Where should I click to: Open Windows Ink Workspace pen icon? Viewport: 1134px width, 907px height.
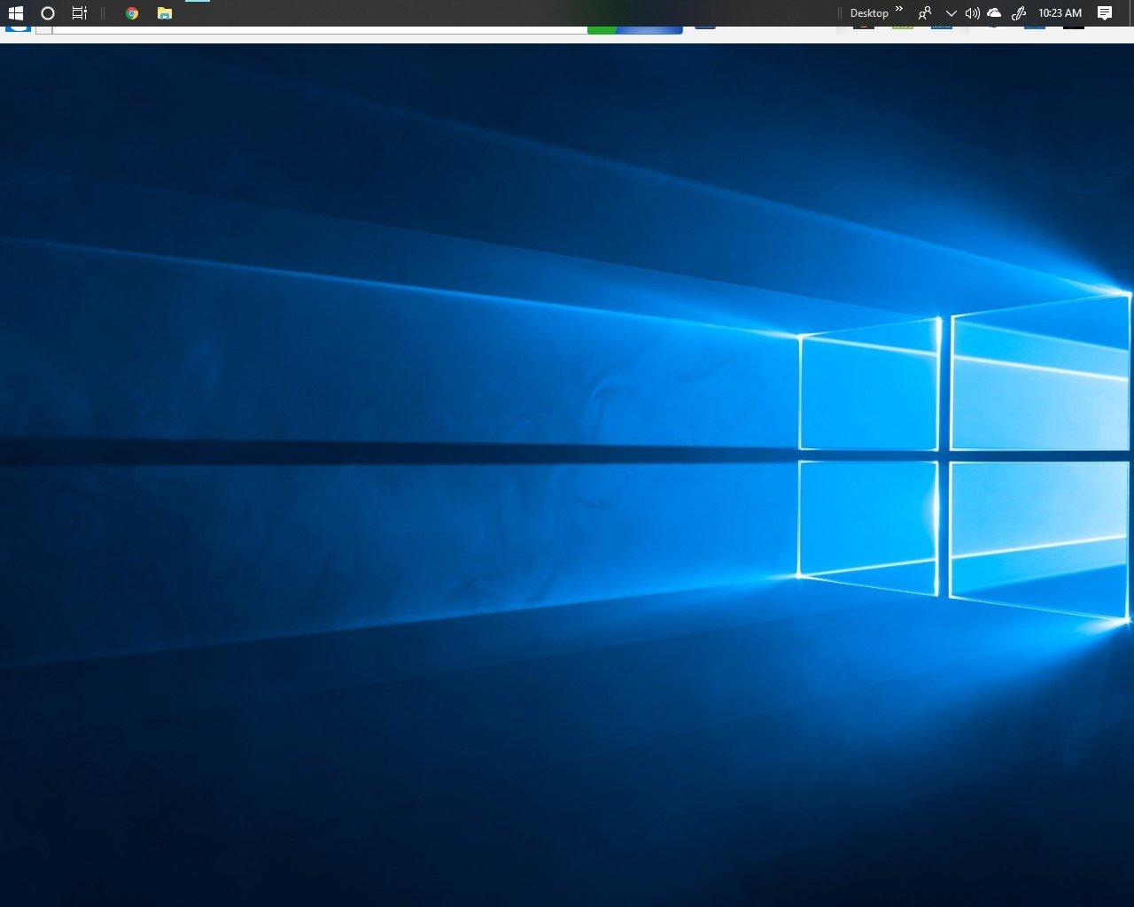(1019, 13)
